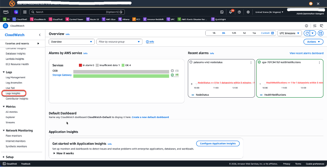Open the Storage Gateway service link
This screenshot has height=167, width=327.
click(x=62, y=75)
